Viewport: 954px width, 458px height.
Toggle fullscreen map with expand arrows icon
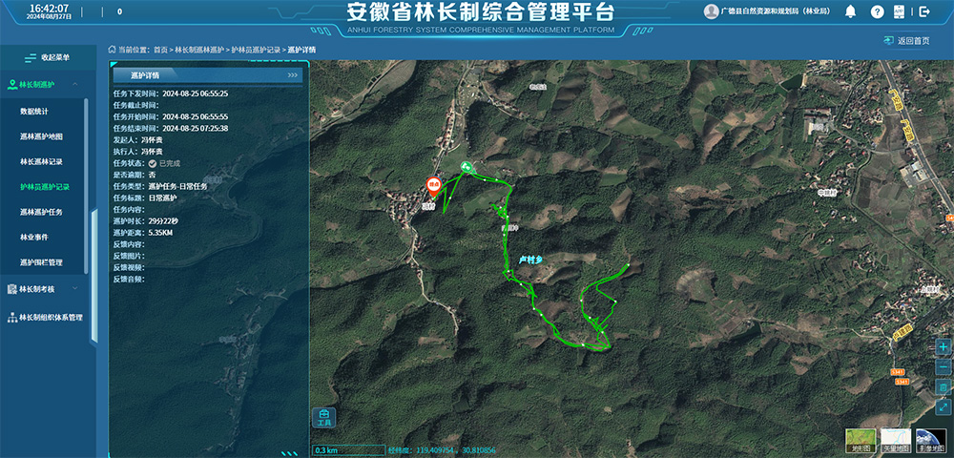coord(943,407)
